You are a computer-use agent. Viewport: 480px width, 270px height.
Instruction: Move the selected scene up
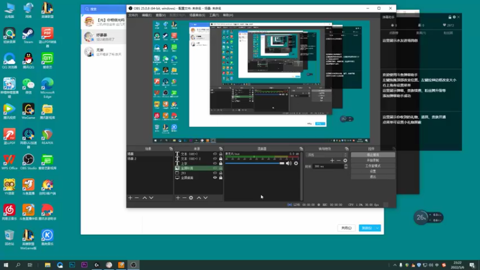point(145,198)
